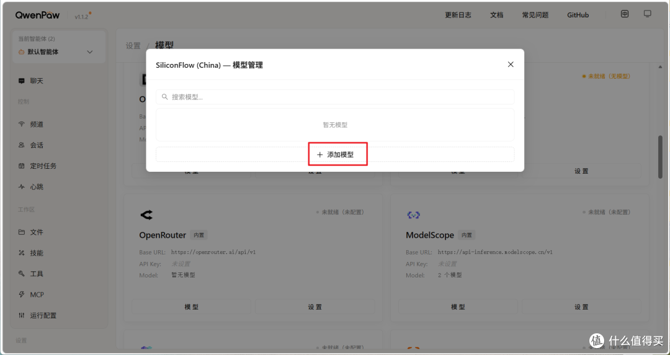Click OpenRouter's 未就绪（未配置）status
This screenshot has height=355, width=670.
coord(340,212)
